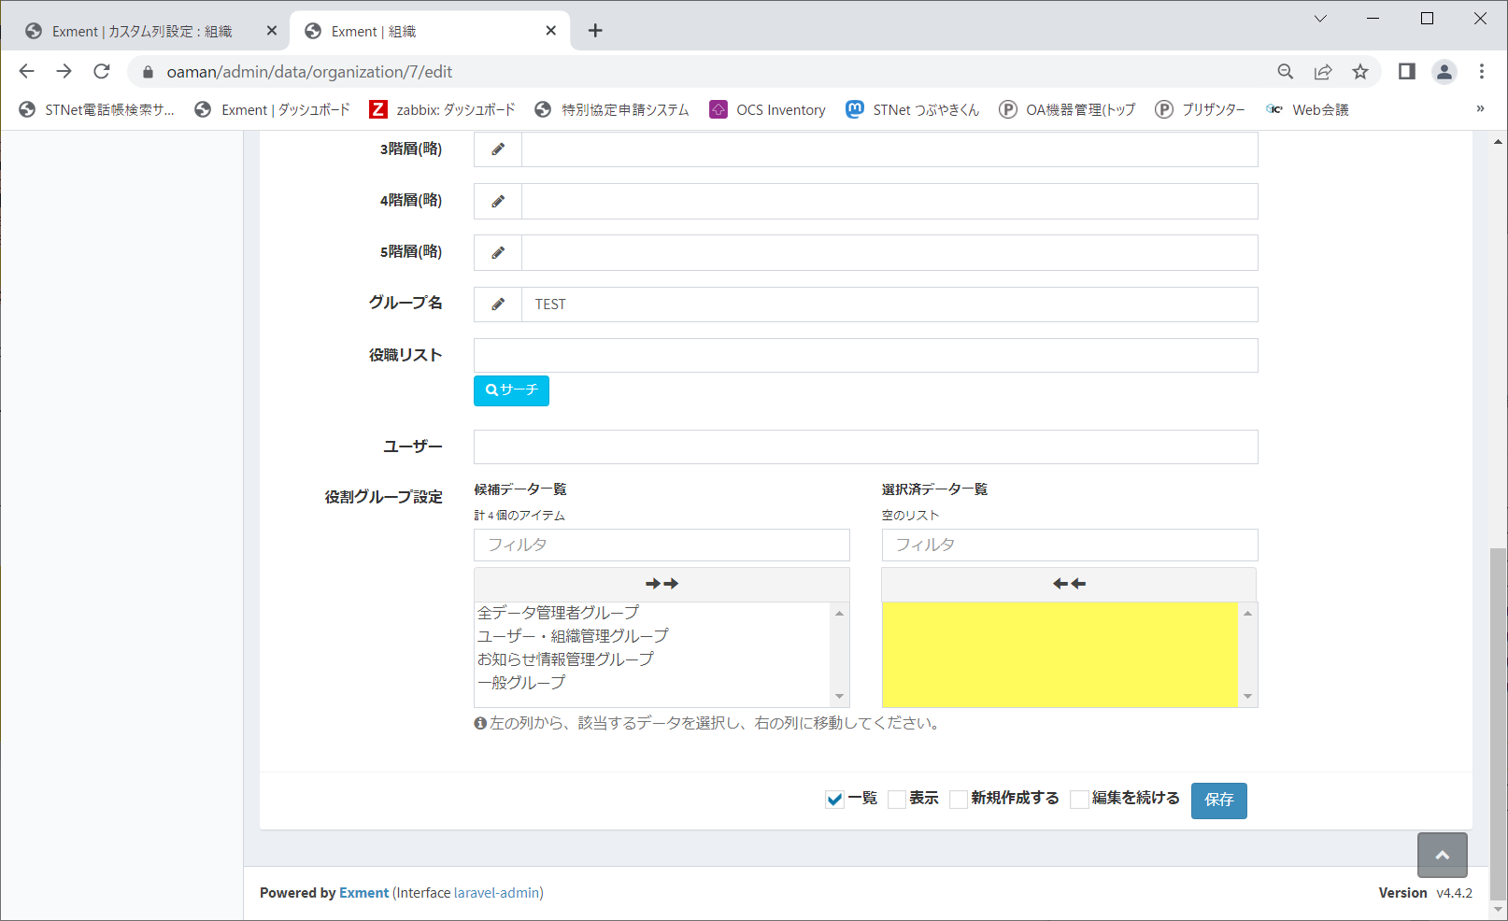This screenshot has width=1508, height=921.
Task: Open a new browser tab
Action: tap(595, 31)
